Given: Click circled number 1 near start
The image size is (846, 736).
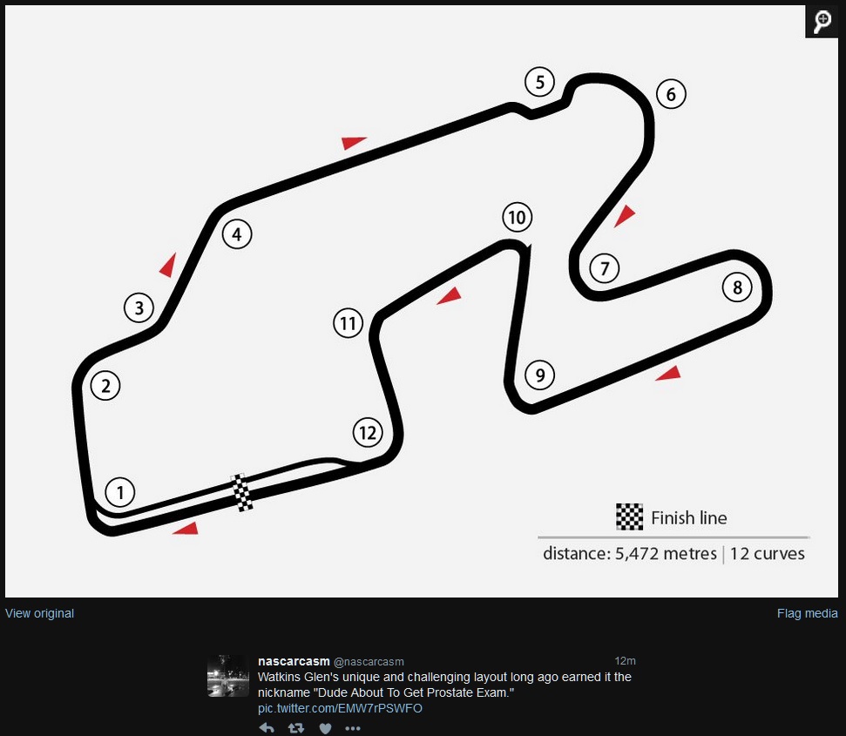Looking at the screenshot, I should tap(119, 492).
